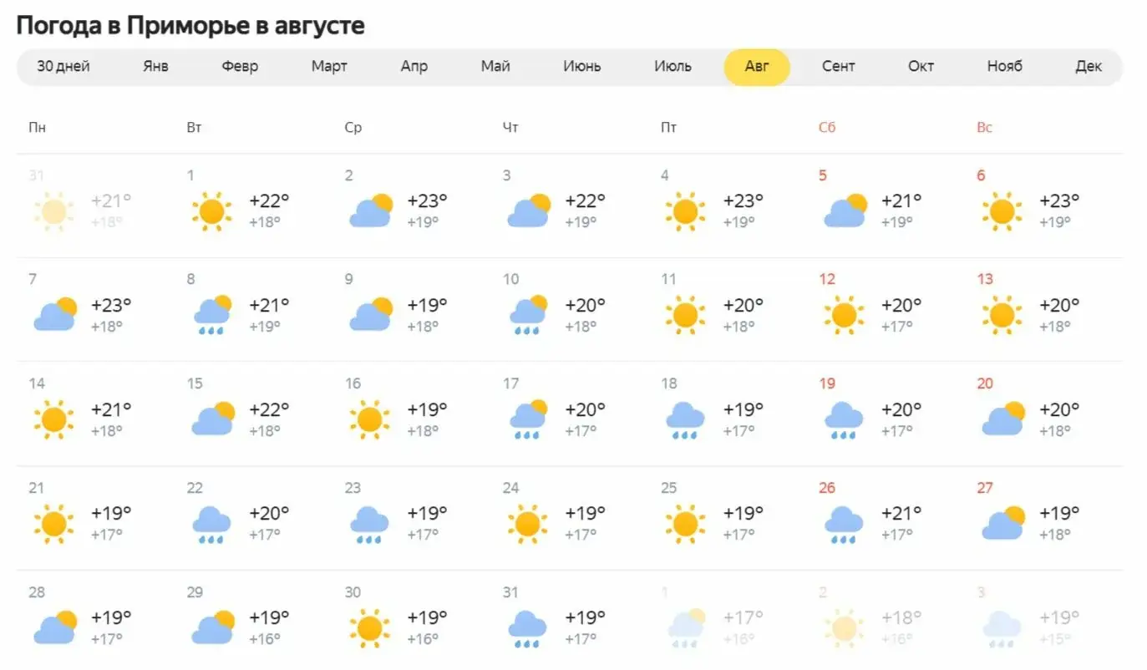Screen dimensions: 1147x670
Task: Click the rain icon for August 8
Action: 212,315
